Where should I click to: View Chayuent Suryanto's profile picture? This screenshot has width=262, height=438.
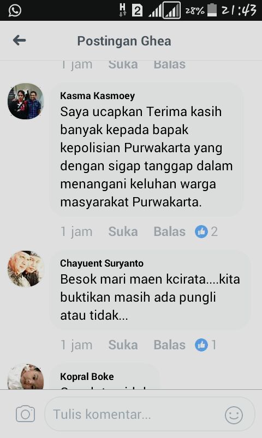26,269
